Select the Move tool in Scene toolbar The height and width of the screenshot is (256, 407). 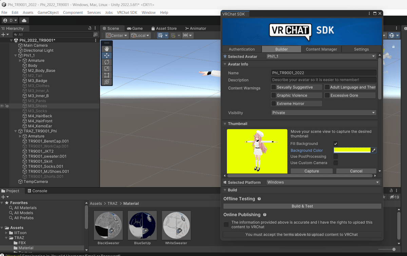[x=106, y=55]
